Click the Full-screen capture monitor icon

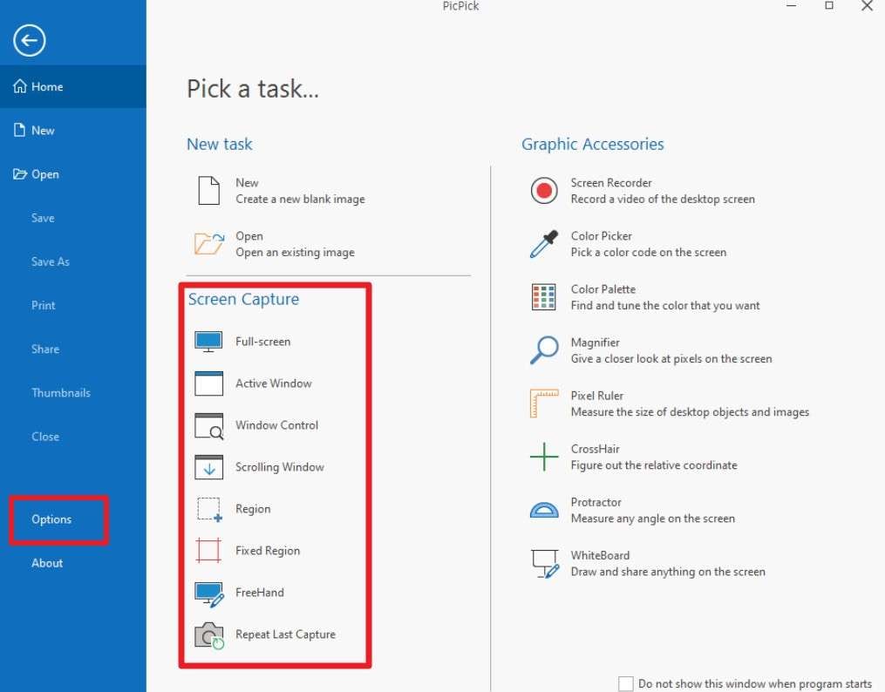pyautogui.click(x=209, y=342)
